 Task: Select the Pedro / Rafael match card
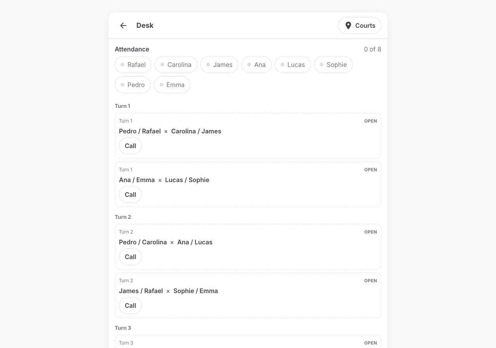click(248, 136)
